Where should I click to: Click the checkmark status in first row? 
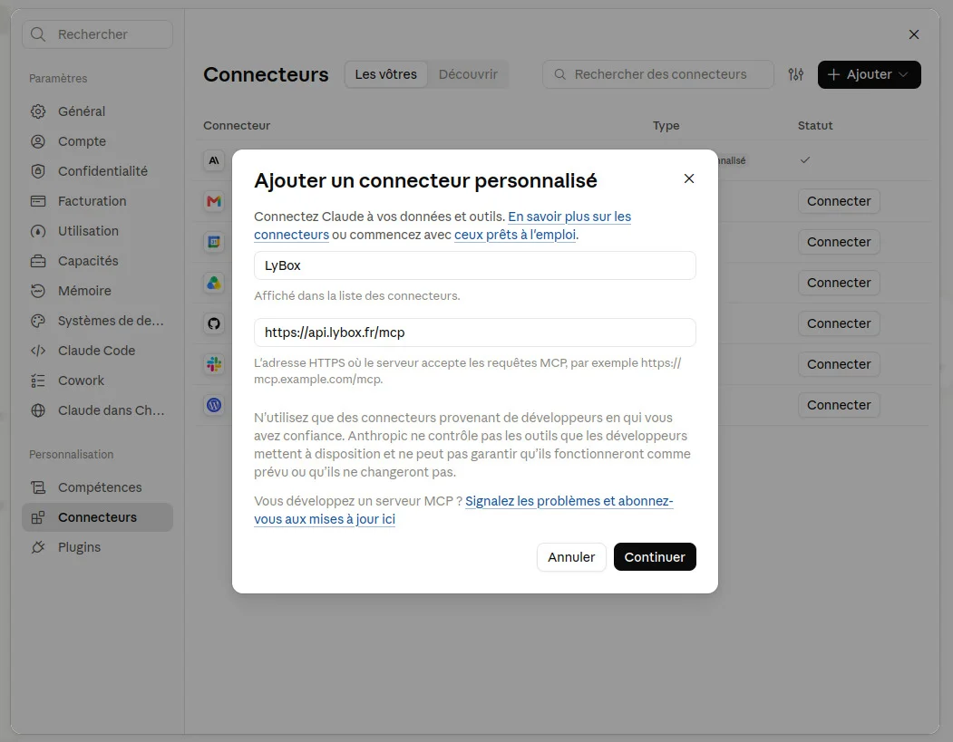click(804, 160)
